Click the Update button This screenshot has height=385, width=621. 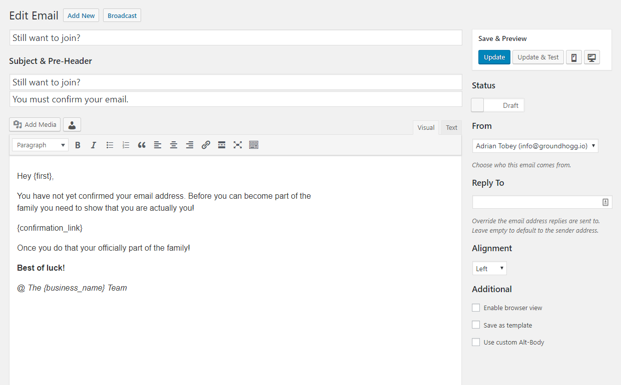tap(494, 57)
